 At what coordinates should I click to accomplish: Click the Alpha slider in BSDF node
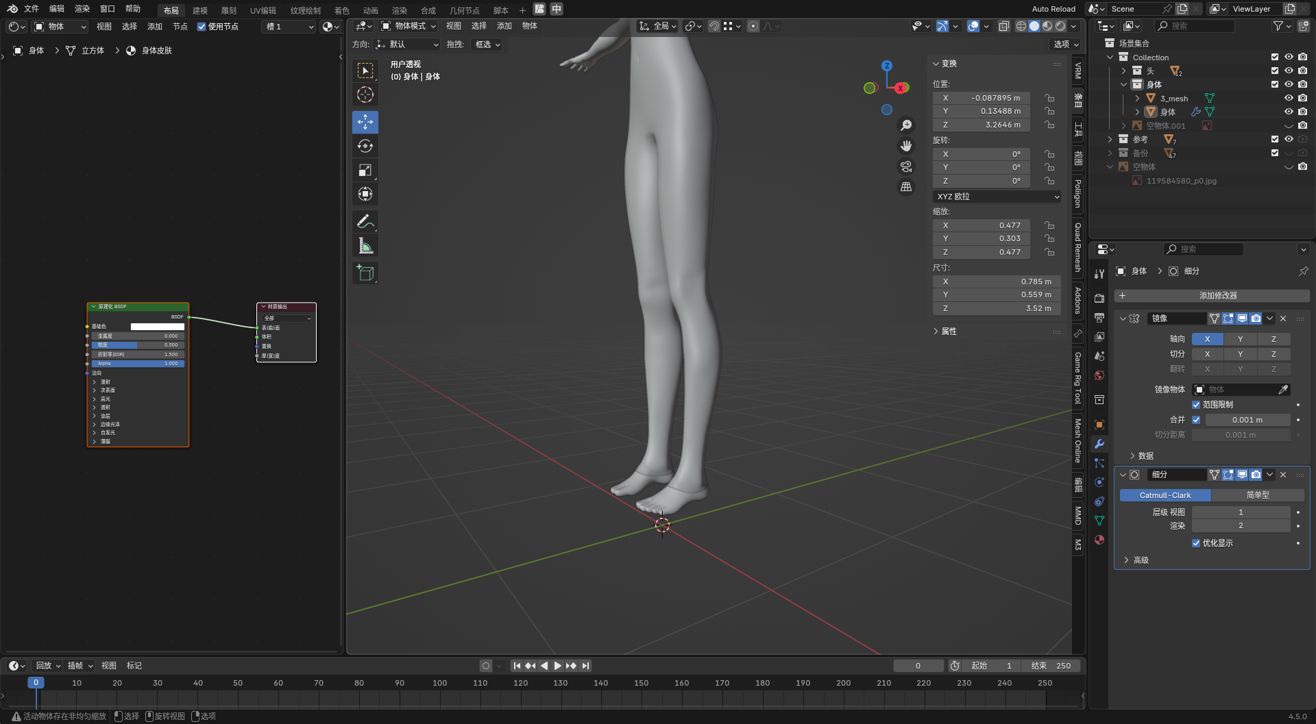tap(138, 364)
